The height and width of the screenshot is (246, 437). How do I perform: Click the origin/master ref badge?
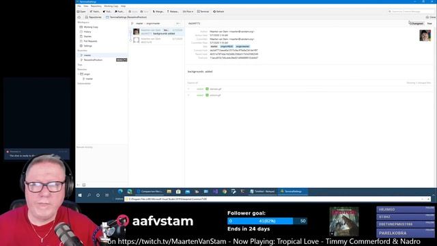coord(242,46)
